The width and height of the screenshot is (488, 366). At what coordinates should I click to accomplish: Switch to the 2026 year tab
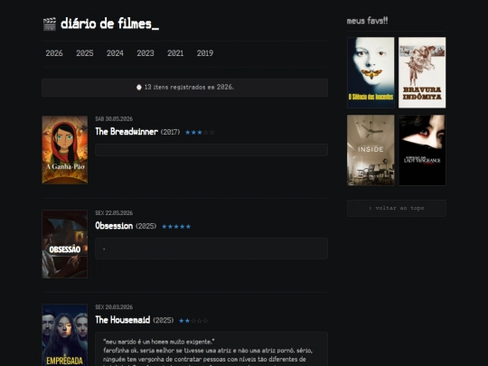(x=54, y=53)
